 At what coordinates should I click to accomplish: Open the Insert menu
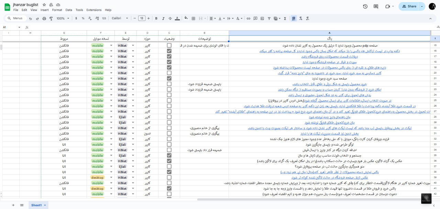pyautogui.click(x=44, y=10)
